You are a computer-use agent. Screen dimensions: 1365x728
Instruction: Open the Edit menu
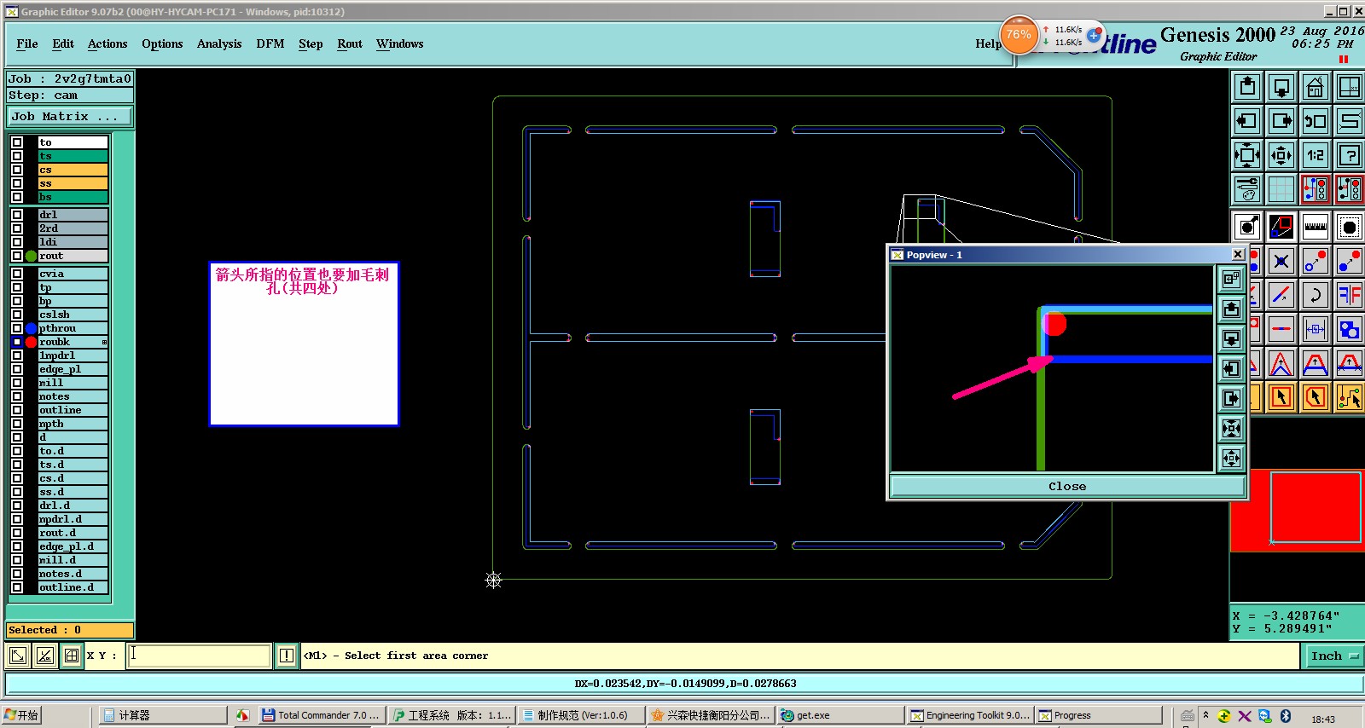pyautogui.click(x=63, y=43)
